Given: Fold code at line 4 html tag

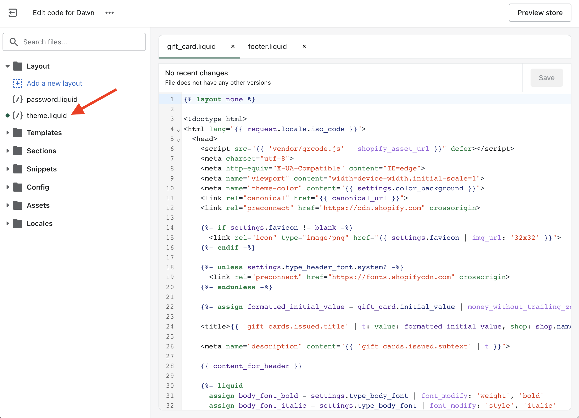Looking at the screenshot, I should [x=178, y=130].
